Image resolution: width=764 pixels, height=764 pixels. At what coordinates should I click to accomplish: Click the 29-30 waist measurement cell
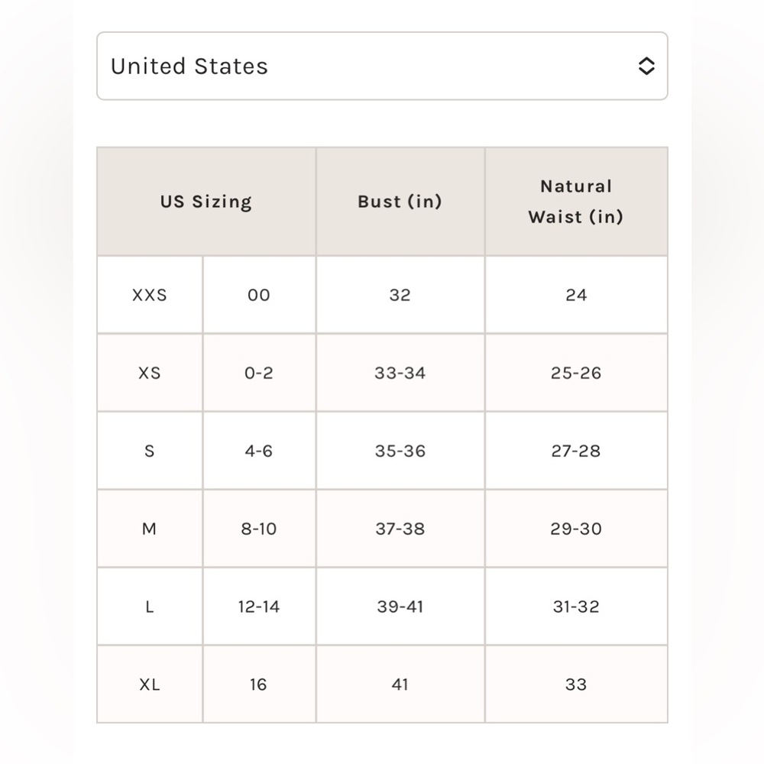coord(576,529)
